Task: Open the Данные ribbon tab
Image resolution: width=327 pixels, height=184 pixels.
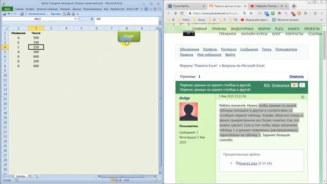Action: [x=77, y=9]
